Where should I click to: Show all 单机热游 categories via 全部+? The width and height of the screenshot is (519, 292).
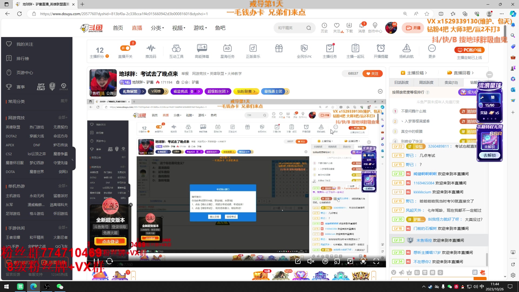[x=63, y=186]
